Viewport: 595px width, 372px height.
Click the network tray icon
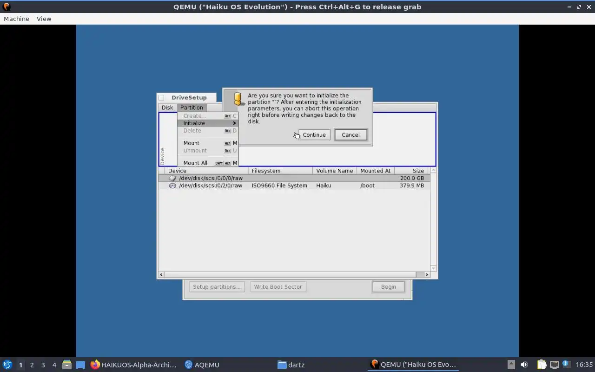(554, 365)
